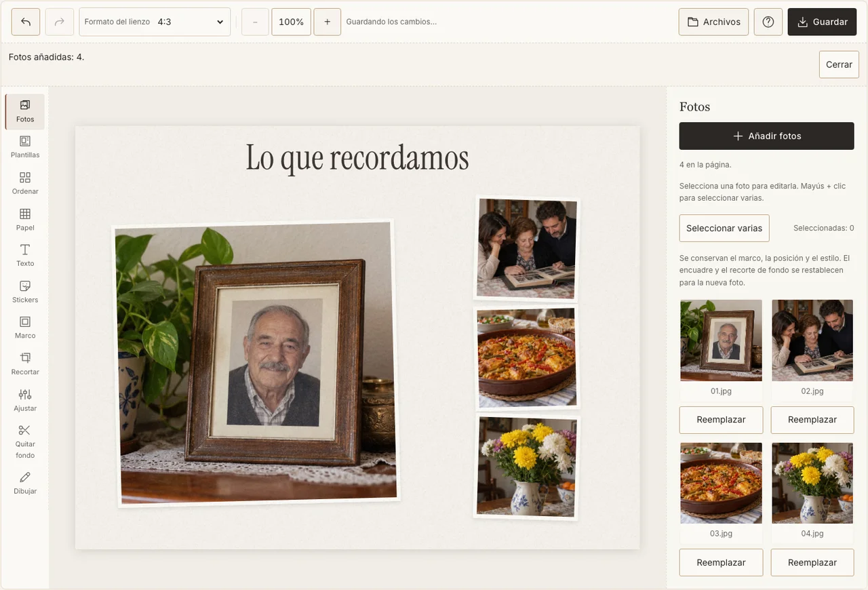Screen dimensions: 868x590
Task: Click the 'Fotos añadidas: 4.' message
Action: tap(46, 57)
